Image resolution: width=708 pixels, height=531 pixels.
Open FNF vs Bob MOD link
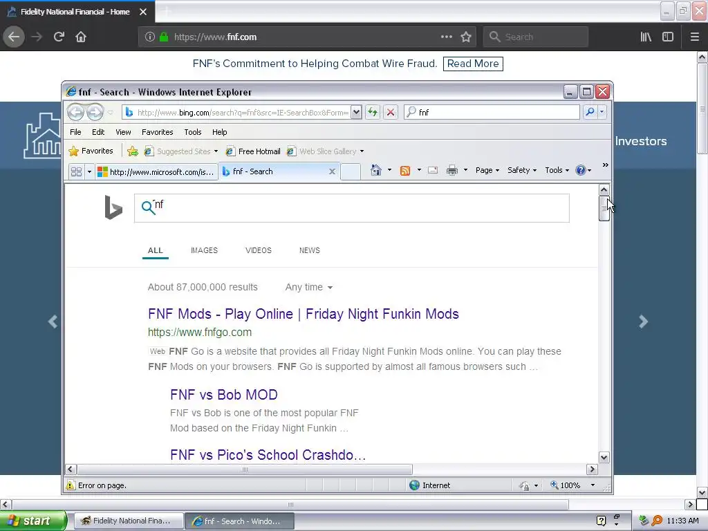coord(223,395)
